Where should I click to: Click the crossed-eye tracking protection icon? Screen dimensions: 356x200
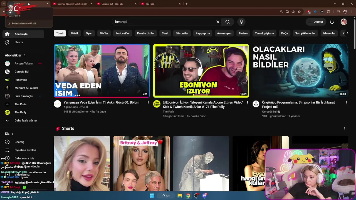click(293, 12)
